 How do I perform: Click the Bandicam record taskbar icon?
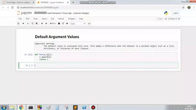[93, 107]
